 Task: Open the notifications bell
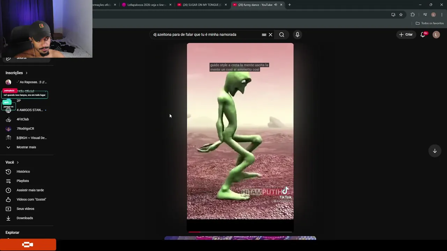(x=423, y=35)
